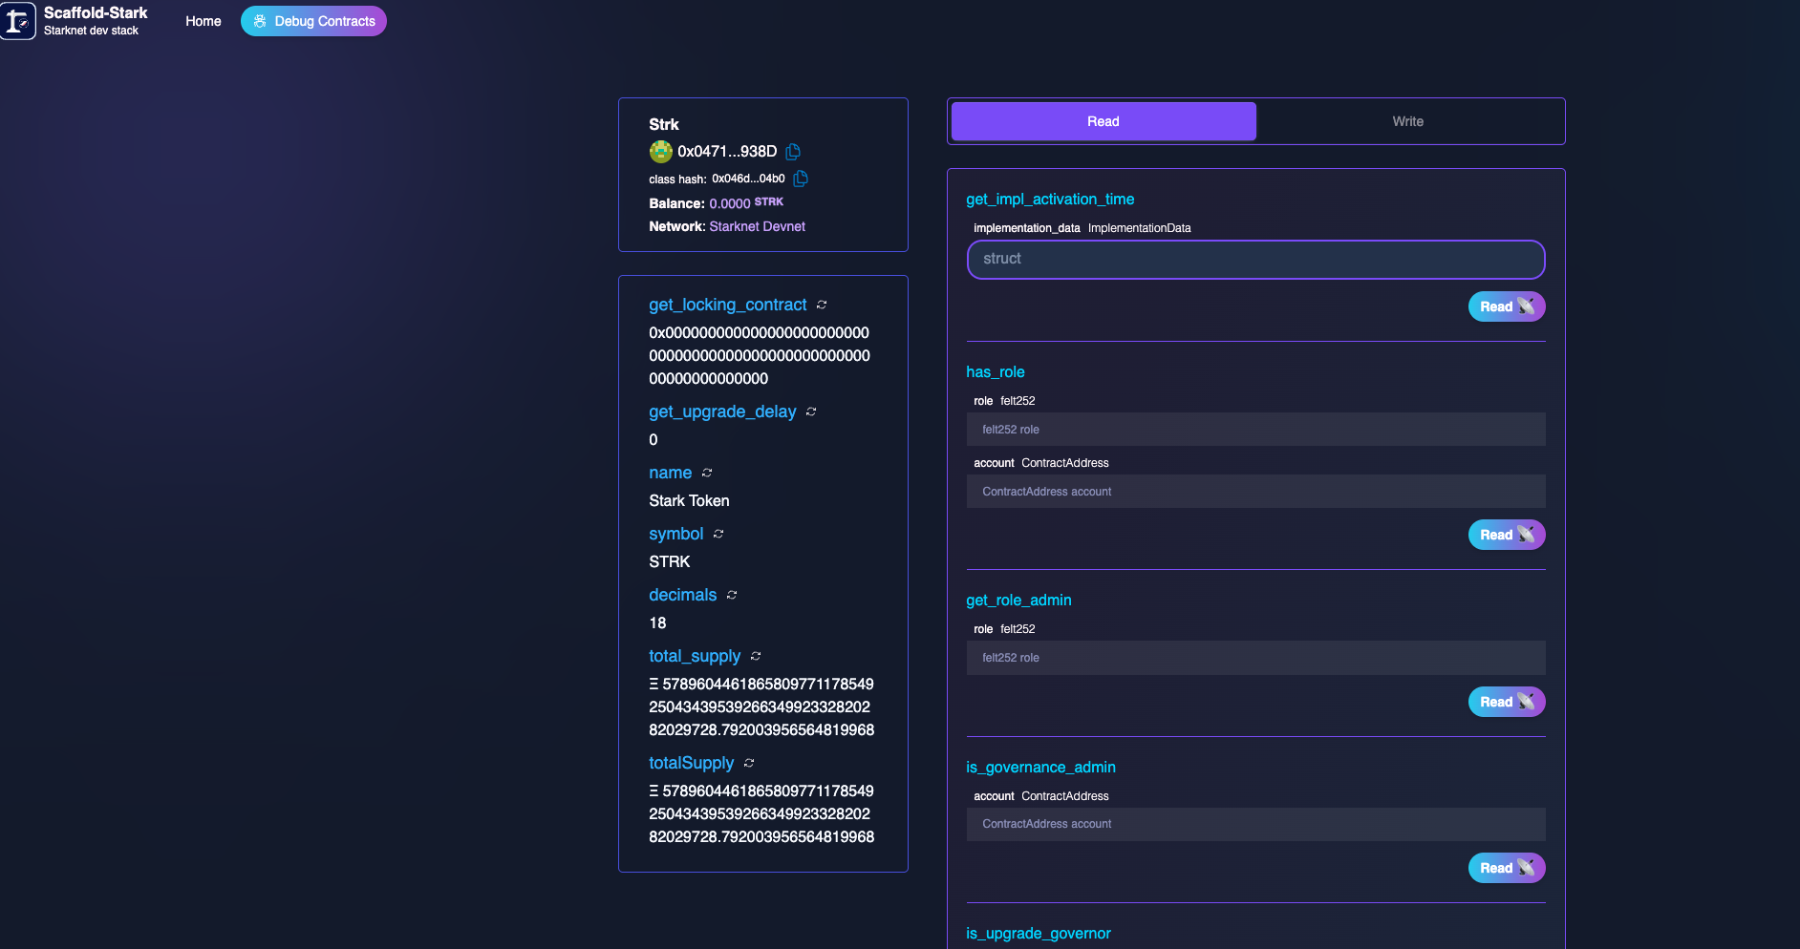Screen dimensions: 1800x949
Task: Click the get_role_admin heading
Action: (x=1018, y=600)
